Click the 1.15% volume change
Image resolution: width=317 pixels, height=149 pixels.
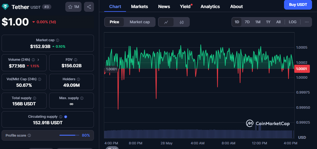(33, 66)
